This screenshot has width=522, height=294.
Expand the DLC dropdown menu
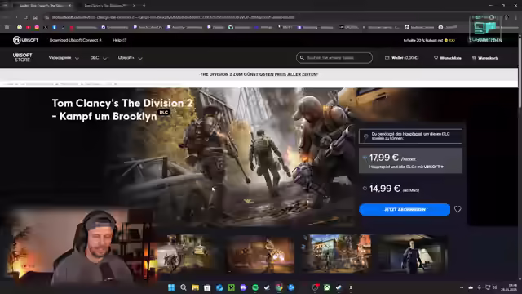[99, 58]
